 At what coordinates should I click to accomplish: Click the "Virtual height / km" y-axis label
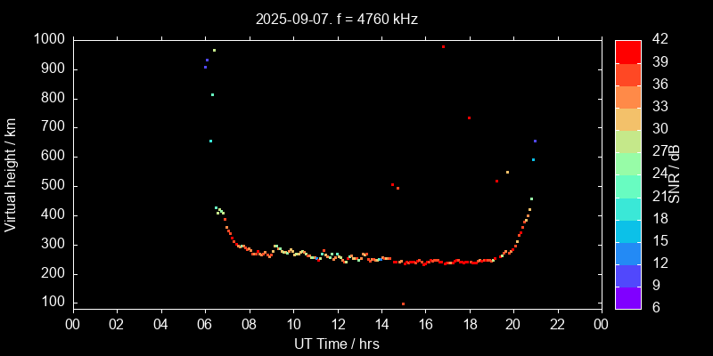point(11,174)
